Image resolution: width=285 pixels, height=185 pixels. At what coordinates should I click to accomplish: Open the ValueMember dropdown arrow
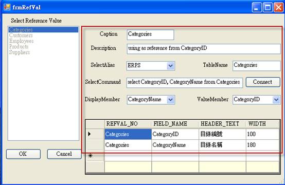[x=276, y=100]
